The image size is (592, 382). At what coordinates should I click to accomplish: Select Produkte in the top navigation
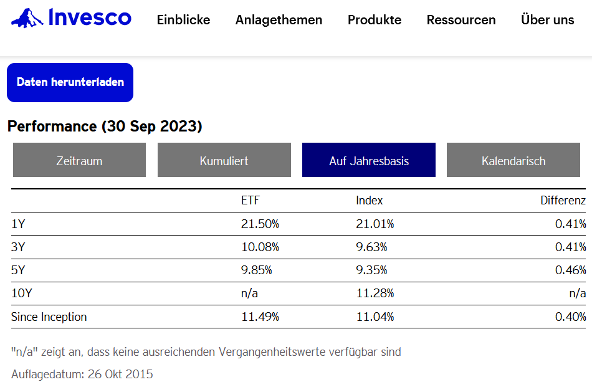375,20
